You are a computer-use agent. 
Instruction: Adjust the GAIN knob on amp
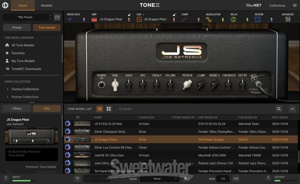[115, 85]
